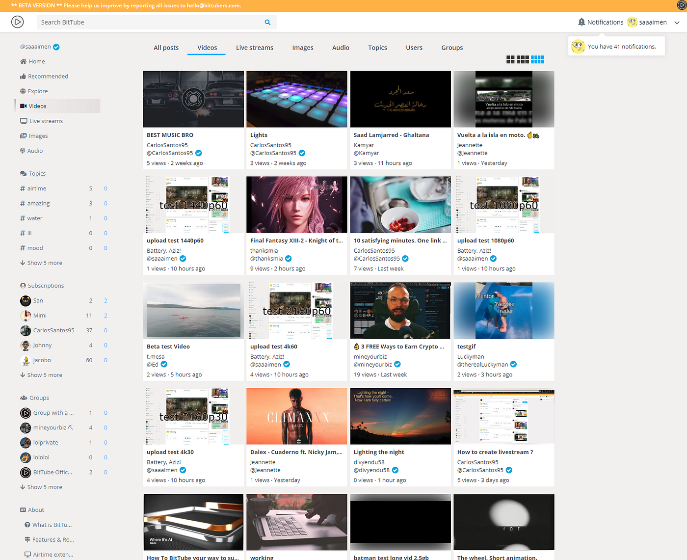This screenshot has height=560, width=687.
Task: Open the Lights video thumbnail
Action: pyautogui.click(x=297, y=99)
